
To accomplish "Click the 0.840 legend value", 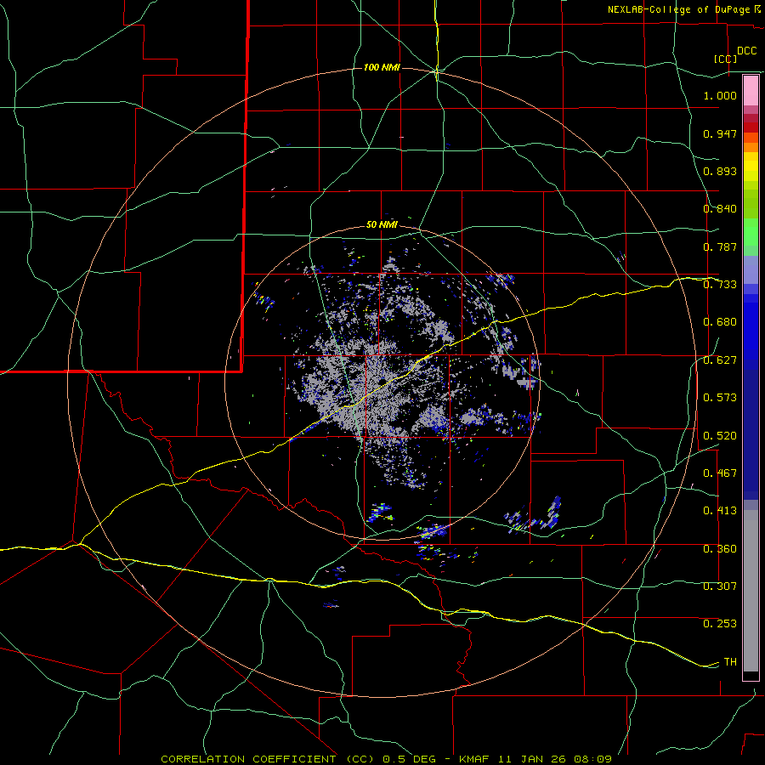I will point(720,209).
